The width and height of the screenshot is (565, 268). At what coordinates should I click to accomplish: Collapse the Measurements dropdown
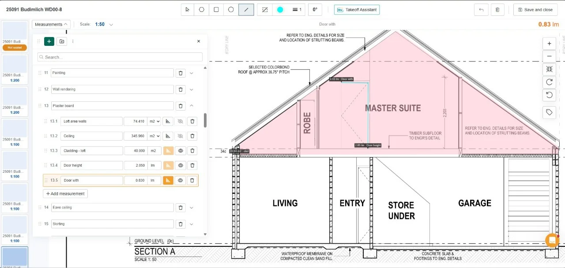51,24
